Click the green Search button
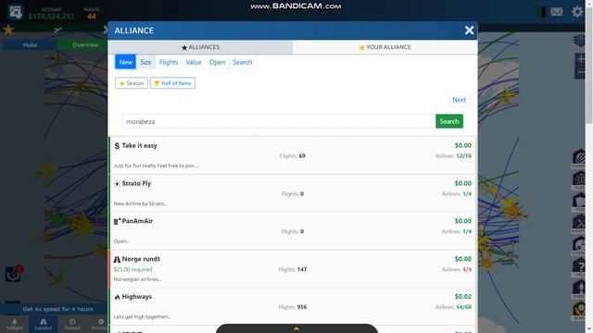593x333 pixels. pyautogui.click(x=448, y=121)
